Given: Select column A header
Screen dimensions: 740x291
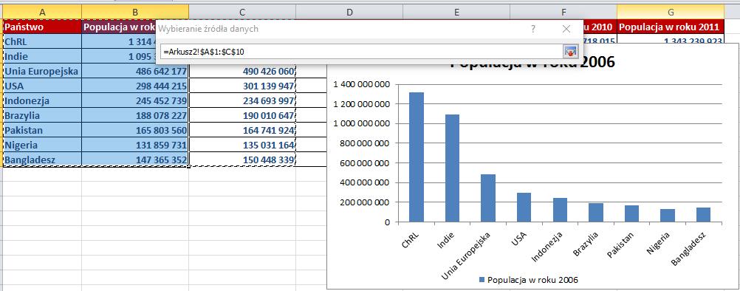Looking at the screenshot, I should point(43,12).
